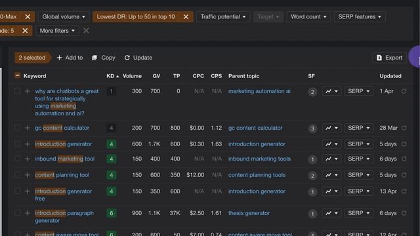Open the Target filter dropdown
This screenshot has height=236, width=420.
point(268,17)
